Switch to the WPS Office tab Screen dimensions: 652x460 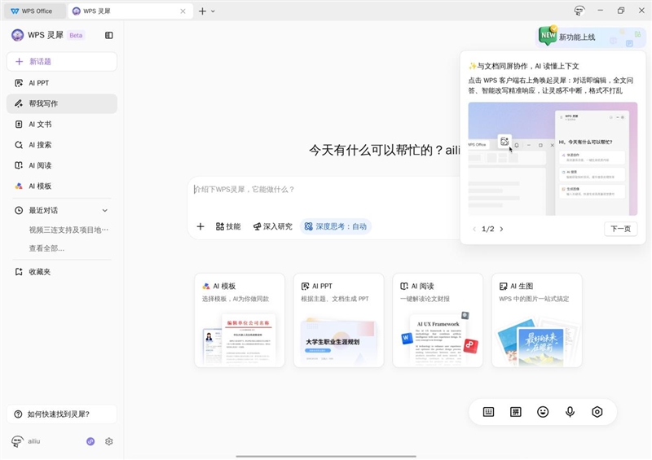33,11
